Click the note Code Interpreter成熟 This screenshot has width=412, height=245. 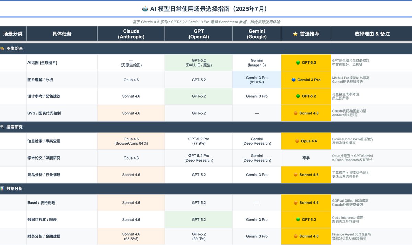(348, 218)
